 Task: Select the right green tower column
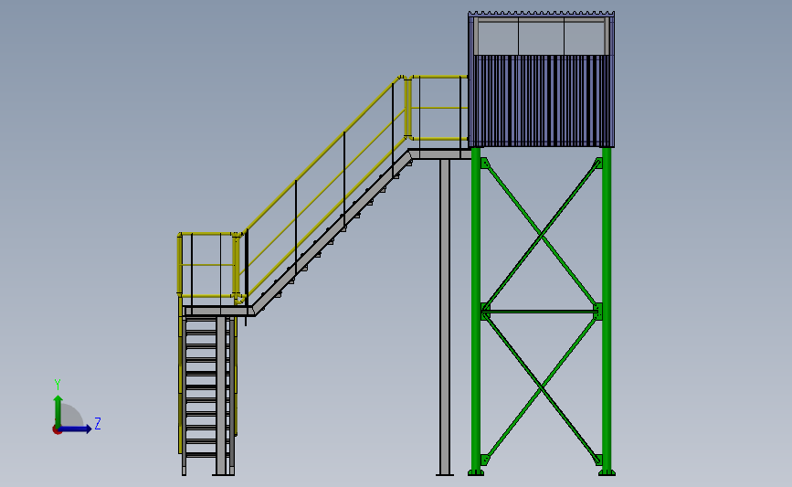pyautogui.click(x=607, y=309)
